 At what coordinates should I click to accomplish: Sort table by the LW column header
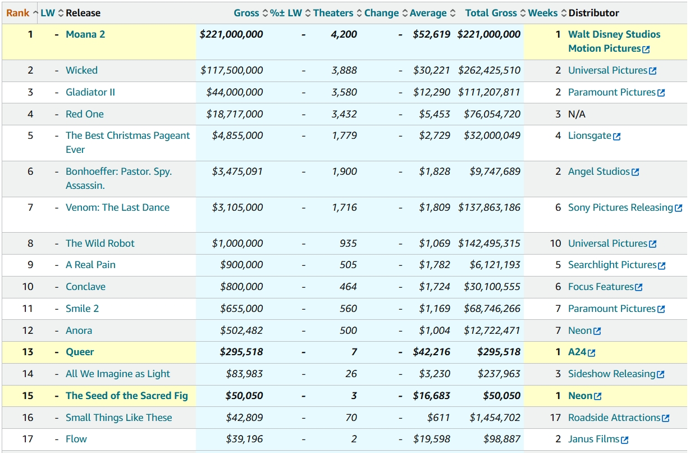(x=52, y=13)
